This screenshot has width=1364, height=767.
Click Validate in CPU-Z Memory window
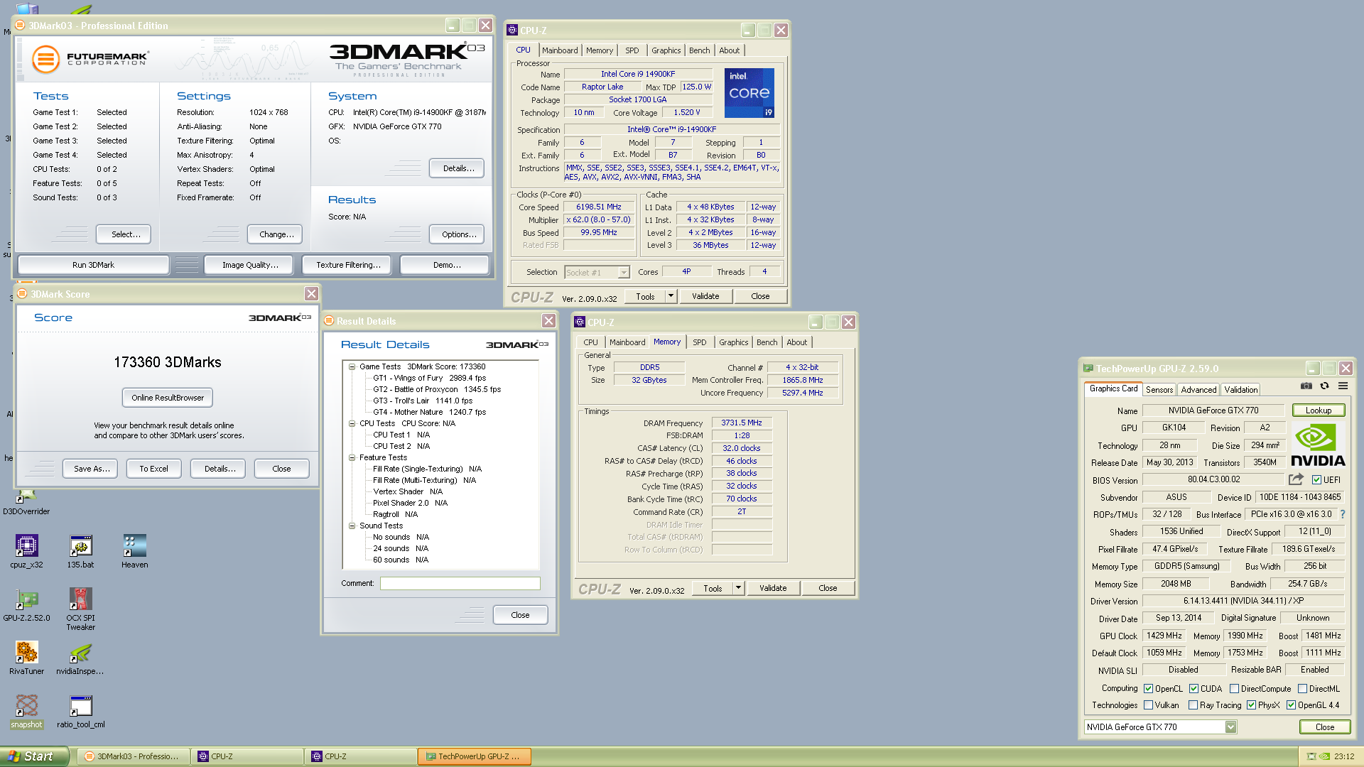773,588
